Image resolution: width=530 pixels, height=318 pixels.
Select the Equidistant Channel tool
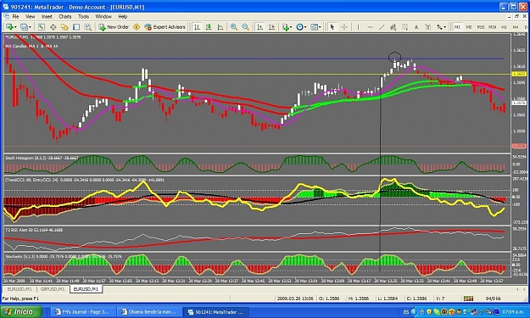point(393,27)
